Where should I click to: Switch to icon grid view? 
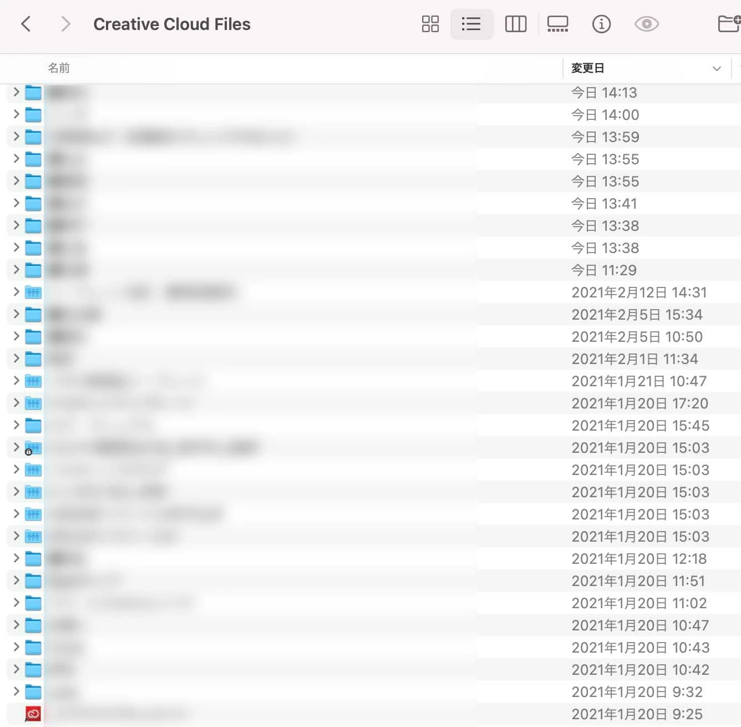tap(430, 24)
